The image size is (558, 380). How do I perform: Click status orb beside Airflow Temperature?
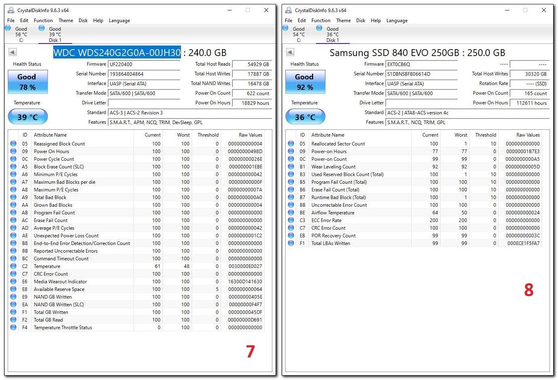pyautogui.click(x=291, y=212)
